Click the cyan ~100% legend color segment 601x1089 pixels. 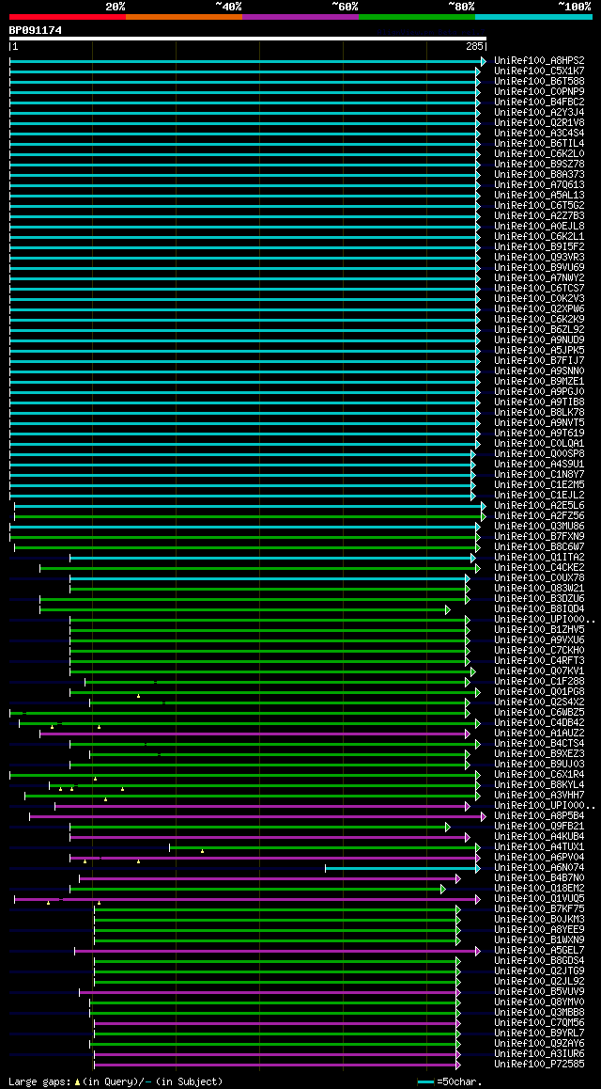pyautogui.click(x=533, y=16)
